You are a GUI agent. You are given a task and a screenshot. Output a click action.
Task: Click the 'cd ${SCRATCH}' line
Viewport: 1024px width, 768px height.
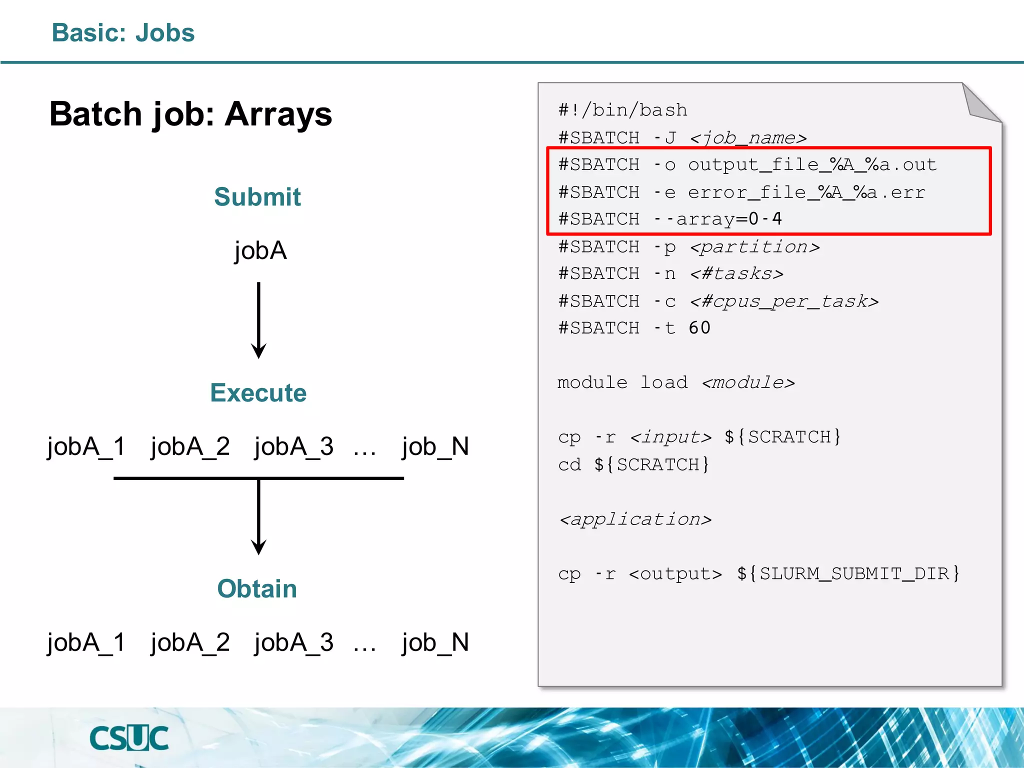[633, 464]
